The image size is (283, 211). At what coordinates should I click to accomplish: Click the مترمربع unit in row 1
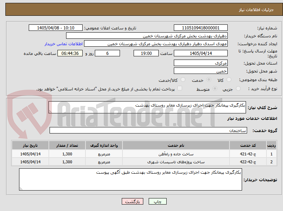104,154
